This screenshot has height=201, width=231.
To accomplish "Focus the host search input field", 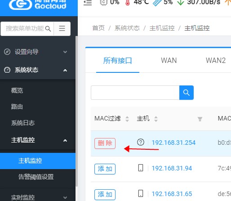I will [135, 93].
